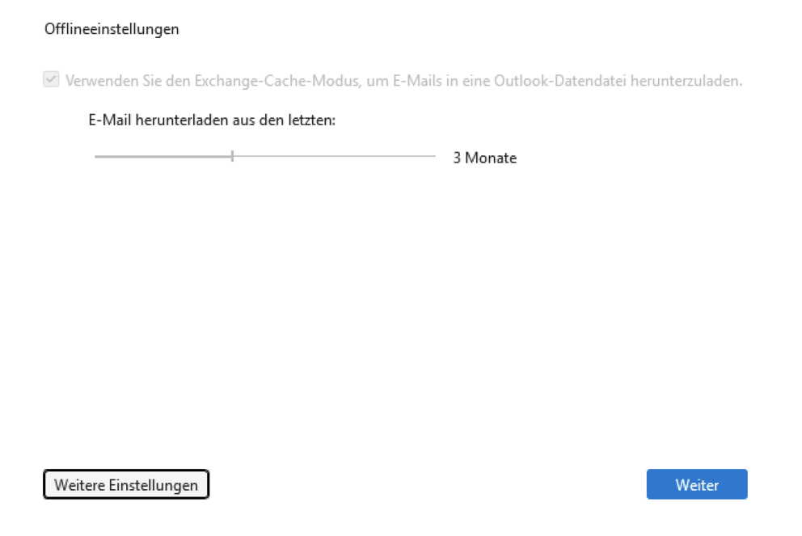Click the 'Offlineeinstellungen' heading
Viewport: 802px width, 536px height.
click(112, 29)
